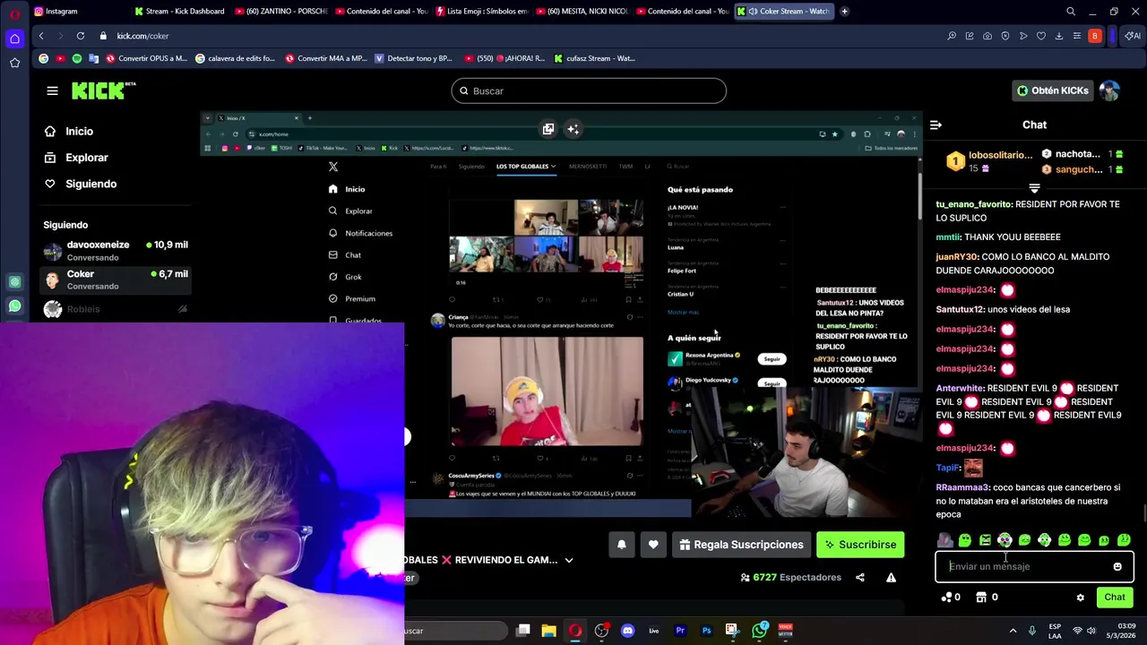This screenshot has height=645, width=1147.
Task: Switch to Lista Emoji browser tab
Action: coord(481,12)
